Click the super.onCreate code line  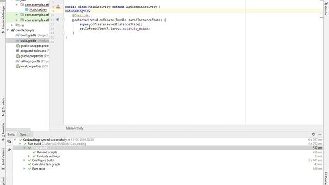pos(111,24)
